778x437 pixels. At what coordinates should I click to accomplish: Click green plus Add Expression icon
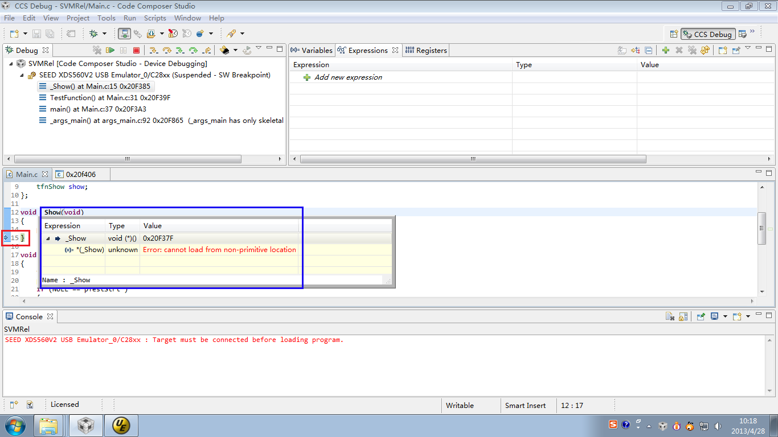pos(666,50)
